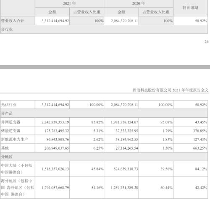Click 58.92% in the 营业收入合计 row
The image size is (210, 199).
point(201,21)
